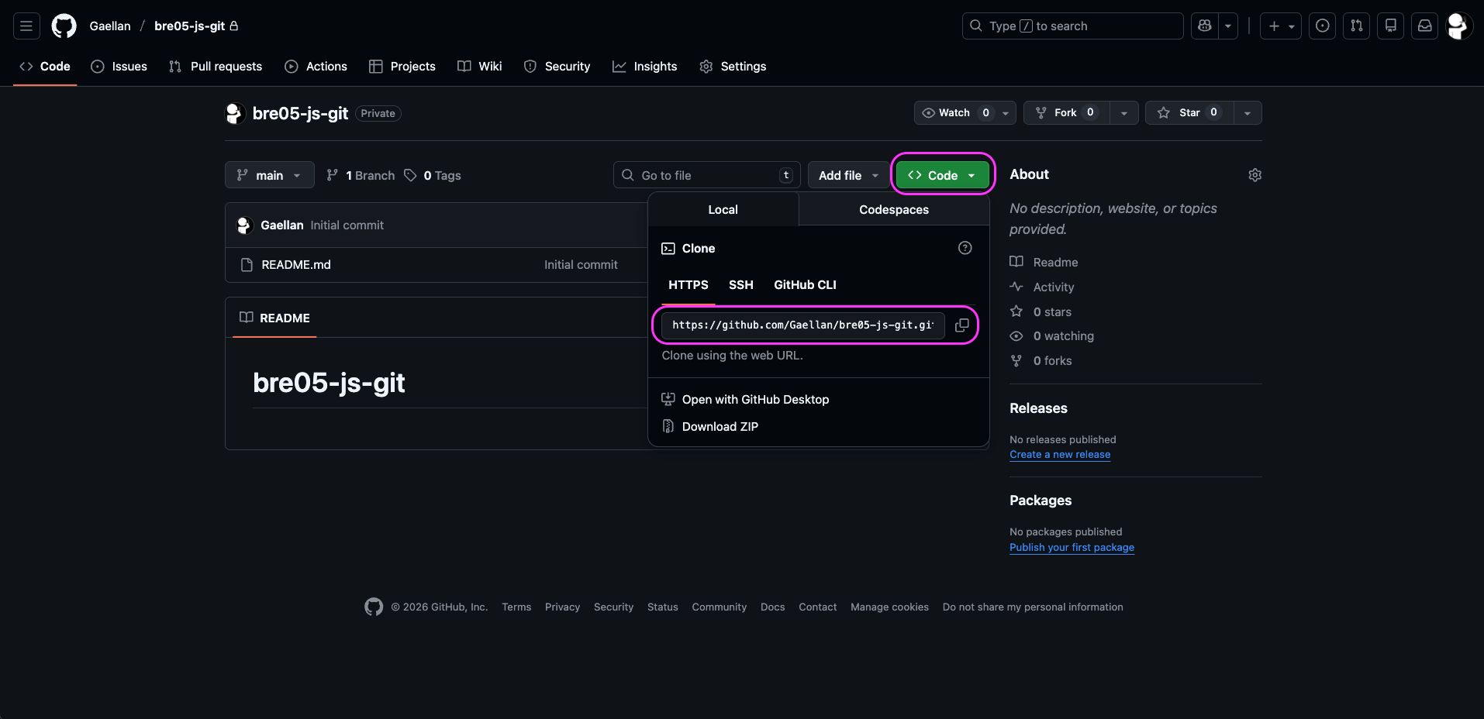Image resolution: width=1484 pixels, height=719 pixels.
Task: Click the clone help question mark icon
Action: pyautogui.click(x=965, y=248)
